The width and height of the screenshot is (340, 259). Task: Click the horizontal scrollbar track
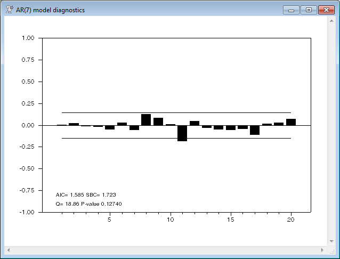(165, 250)
